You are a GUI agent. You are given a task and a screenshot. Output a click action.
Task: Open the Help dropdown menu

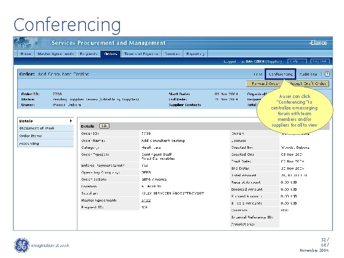(x=297, y=62)
